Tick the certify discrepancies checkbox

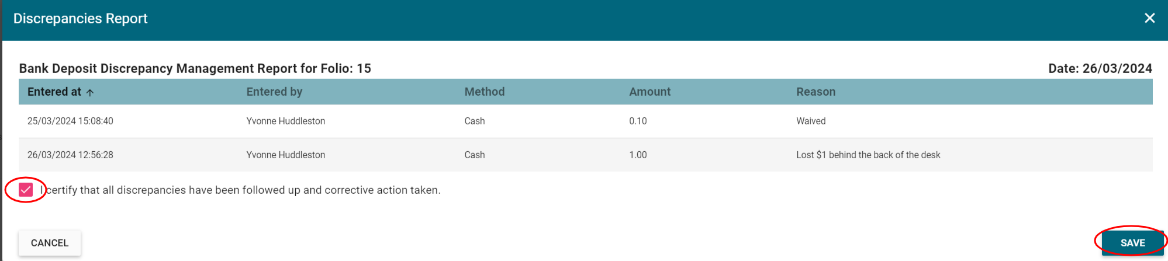coord(26,190)
